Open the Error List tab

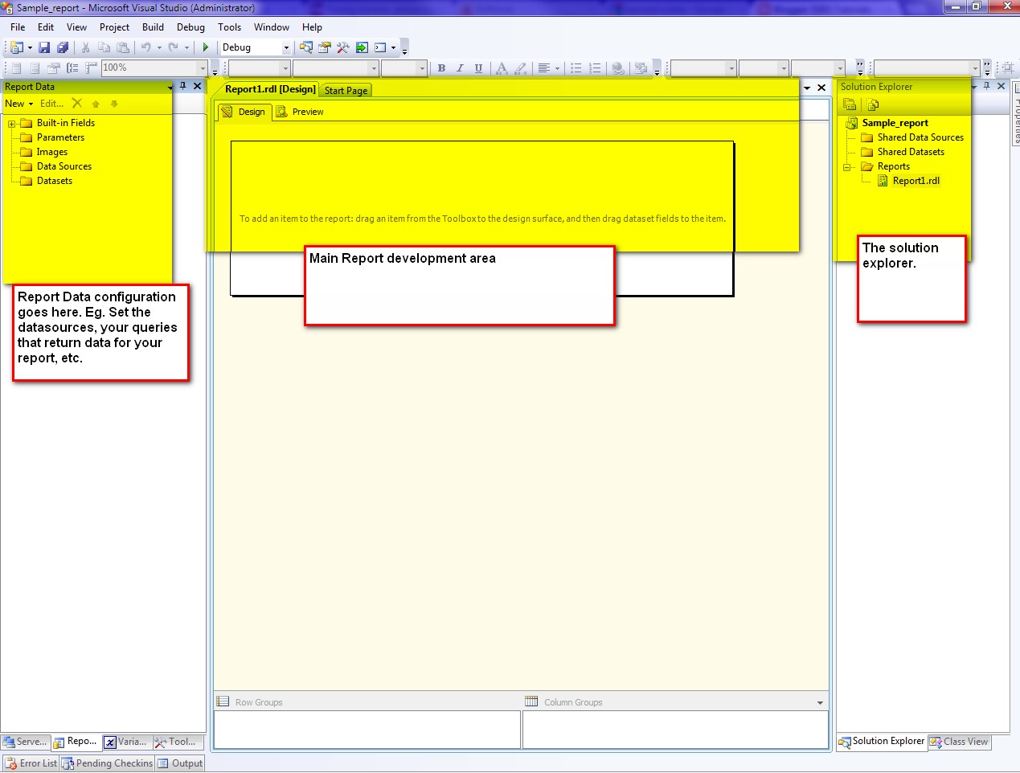click(31, 763)
